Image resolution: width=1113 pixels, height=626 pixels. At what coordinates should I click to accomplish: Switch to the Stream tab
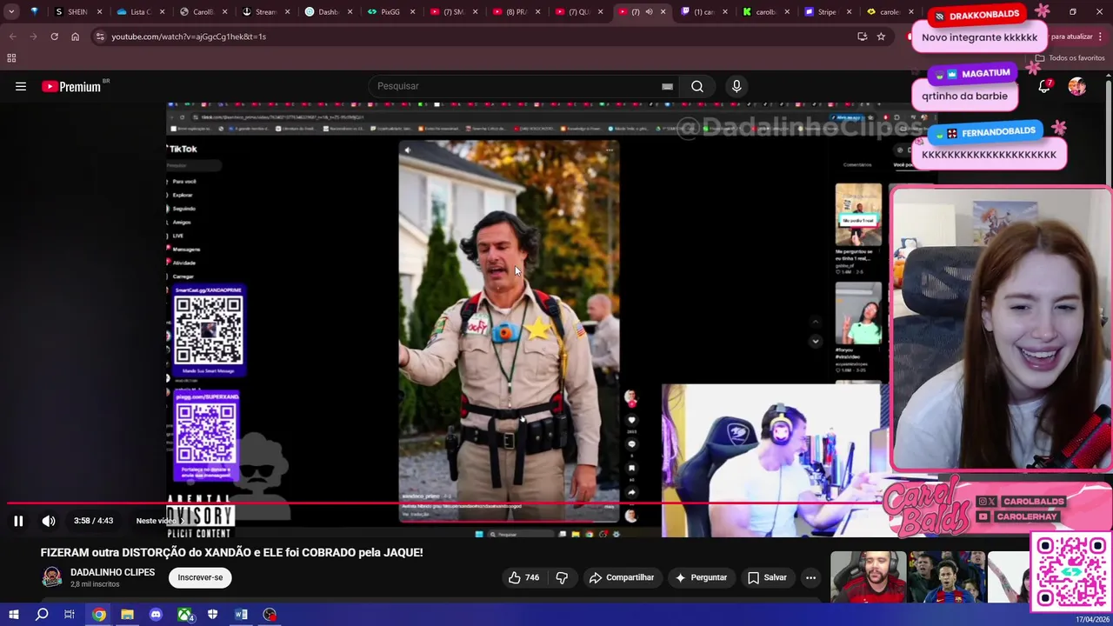point(266,12)
